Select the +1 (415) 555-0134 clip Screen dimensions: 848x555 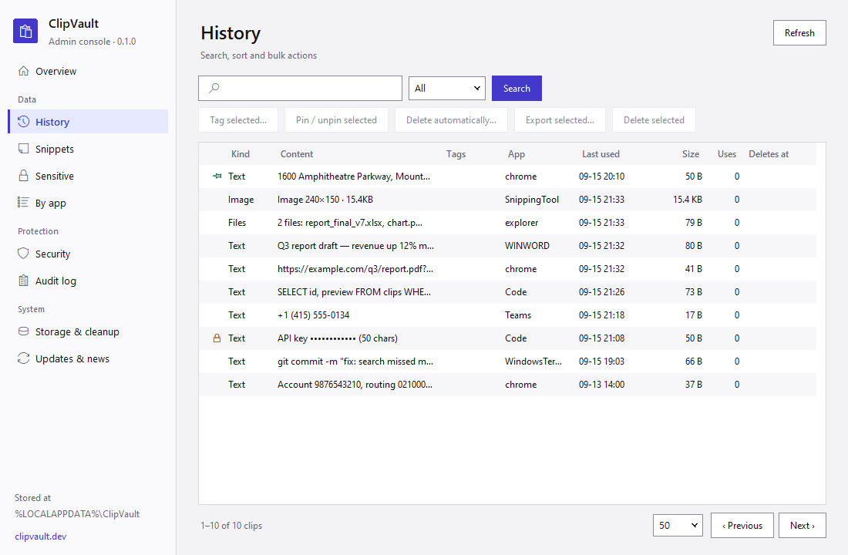(x=507, y=314)
